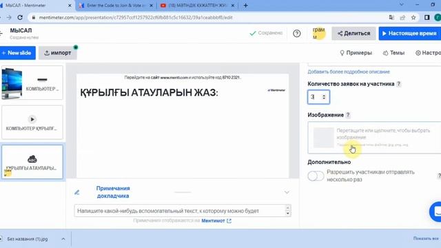Click the slide title ҚҰРЫЛҒЫ АТАУЛАРЫН ЖАЗ:
Screen dimensions: 441x248
point(149,92)
